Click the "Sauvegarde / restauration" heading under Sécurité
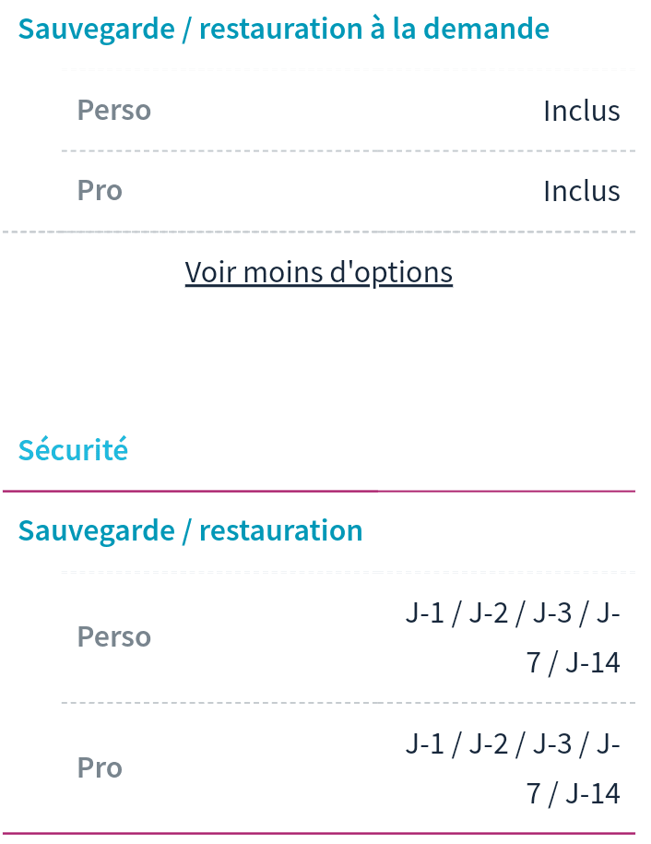 pos(190,530)
